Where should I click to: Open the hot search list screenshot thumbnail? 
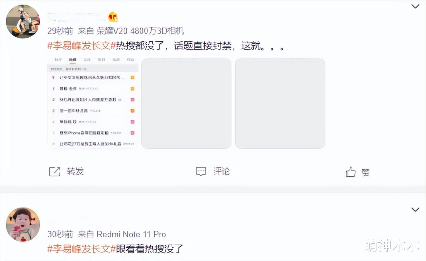93,103
